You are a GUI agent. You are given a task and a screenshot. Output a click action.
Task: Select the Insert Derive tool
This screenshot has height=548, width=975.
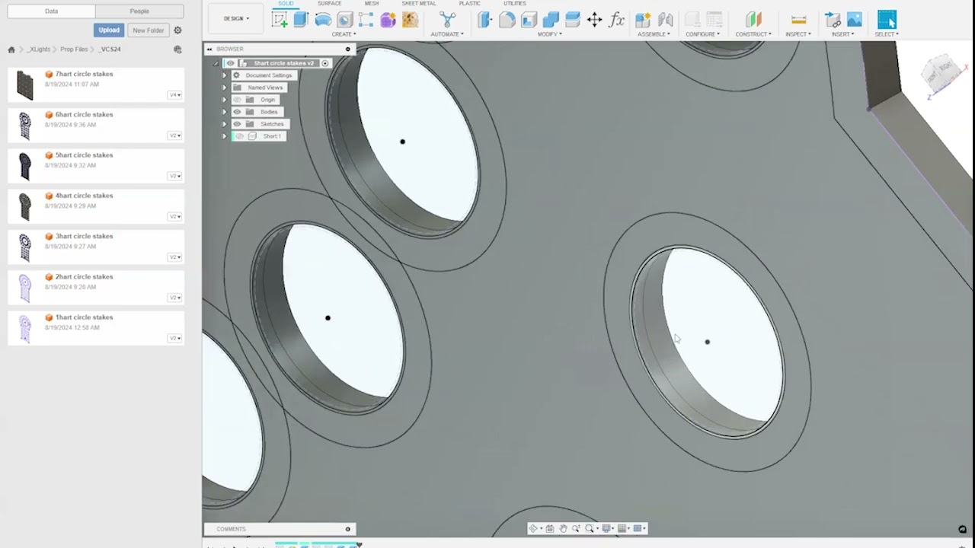tap(833, 20)
